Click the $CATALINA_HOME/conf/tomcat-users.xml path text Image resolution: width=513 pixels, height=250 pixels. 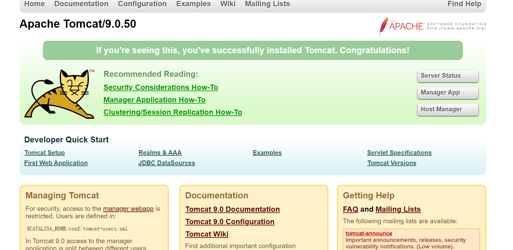tap(77, 229)
